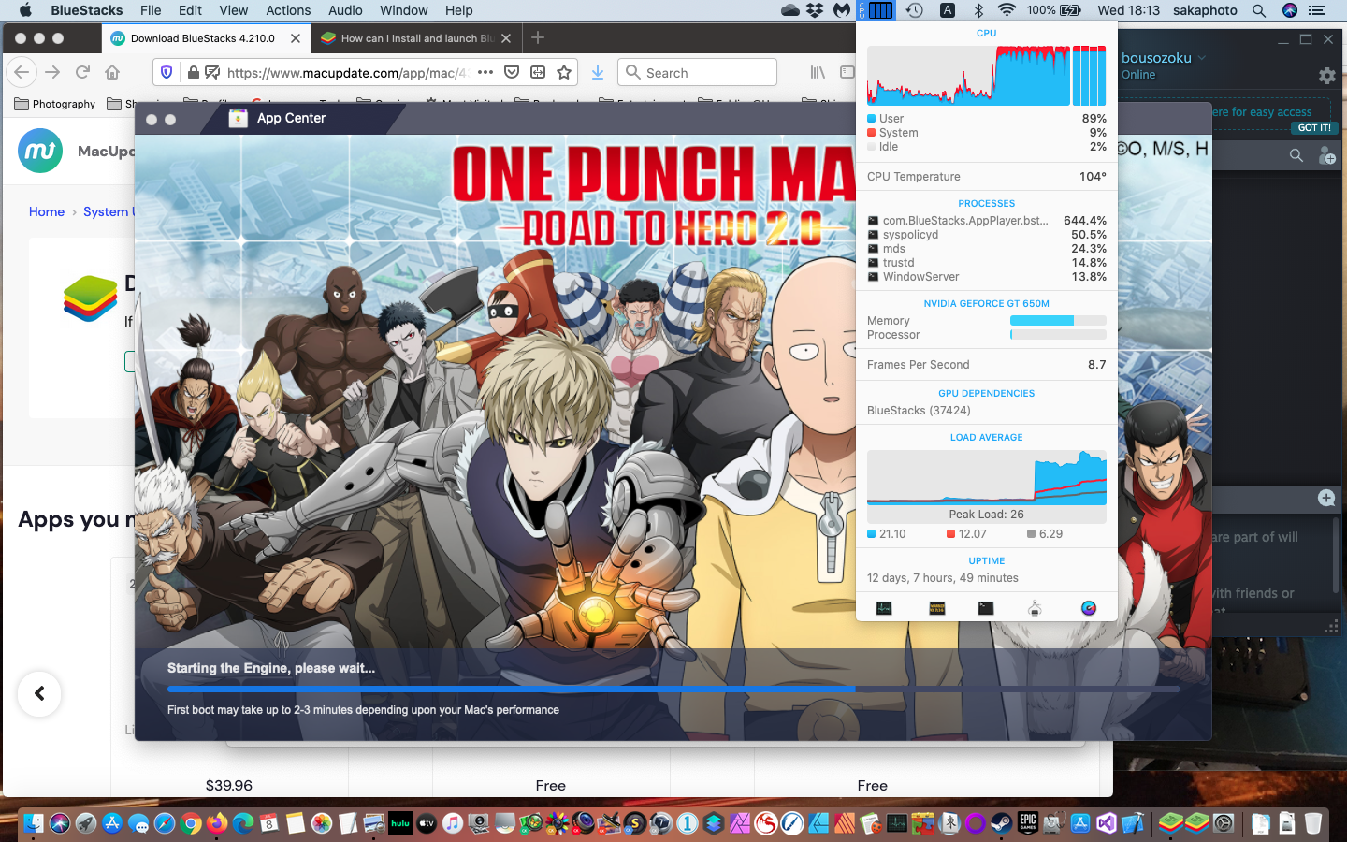Screen dimensions: 1347x842
Task: Open Time Machine menu bar icon
Action: [915, 10]
